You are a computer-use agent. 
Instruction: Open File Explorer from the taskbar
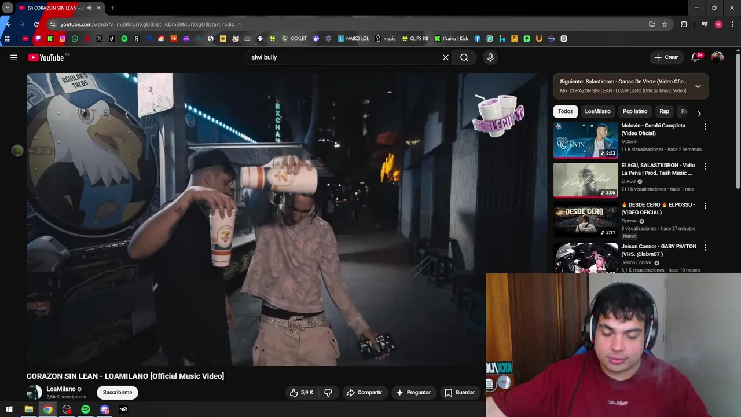point(28,409)
